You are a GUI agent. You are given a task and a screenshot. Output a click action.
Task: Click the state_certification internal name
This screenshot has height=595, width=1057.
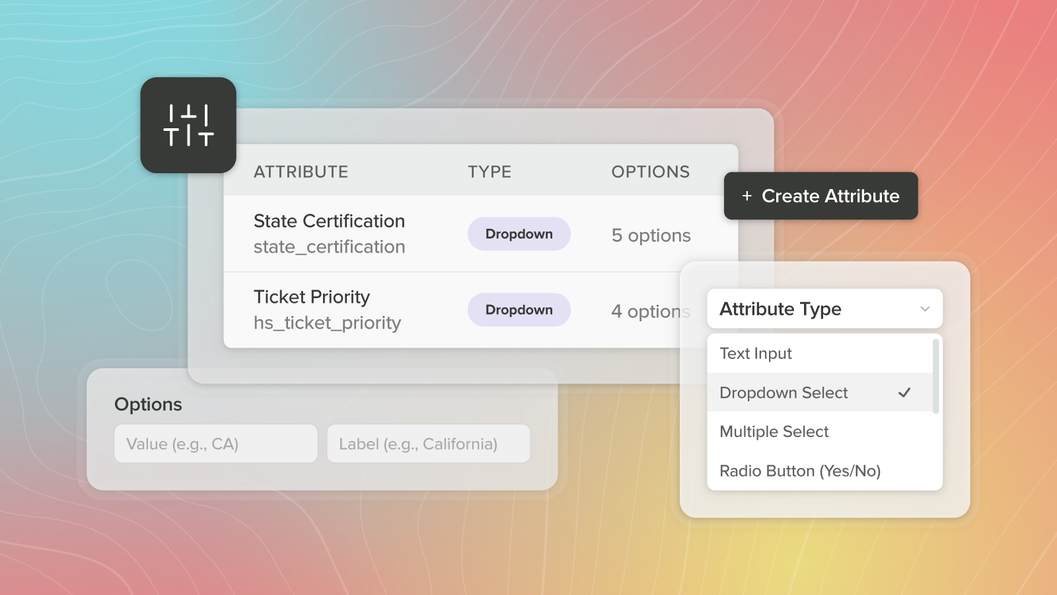tap(329, 247)
